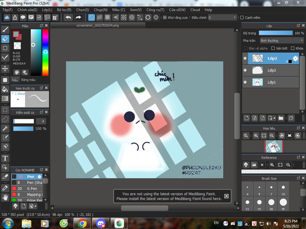Screen dimensions: 306x229
Task: Choose brush size 10 preset
Action: tap(283, 189)
